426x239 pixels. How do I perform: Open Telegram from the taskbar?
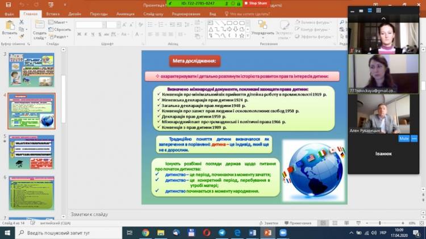(222, 233)
